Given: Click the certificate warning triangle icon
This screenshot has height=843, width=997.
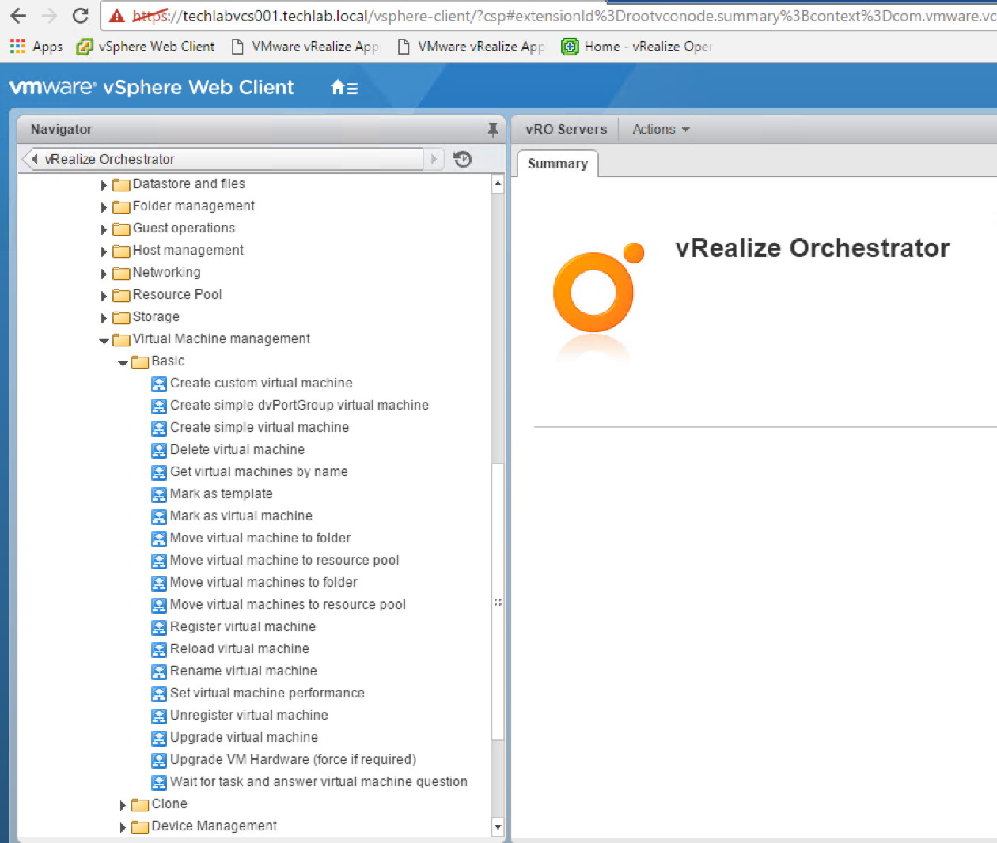Looking at the screenshot, I should click(x=117, y=15).
